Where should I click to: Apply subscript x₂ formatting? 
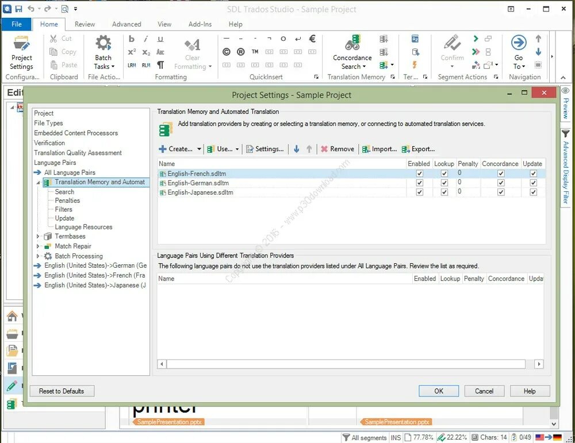146,52
